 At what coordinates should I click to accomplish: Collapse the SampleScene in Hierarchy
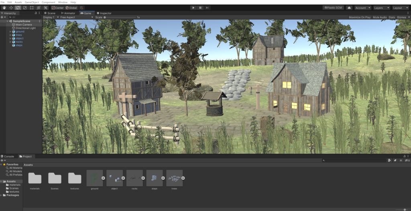(7, 21)
